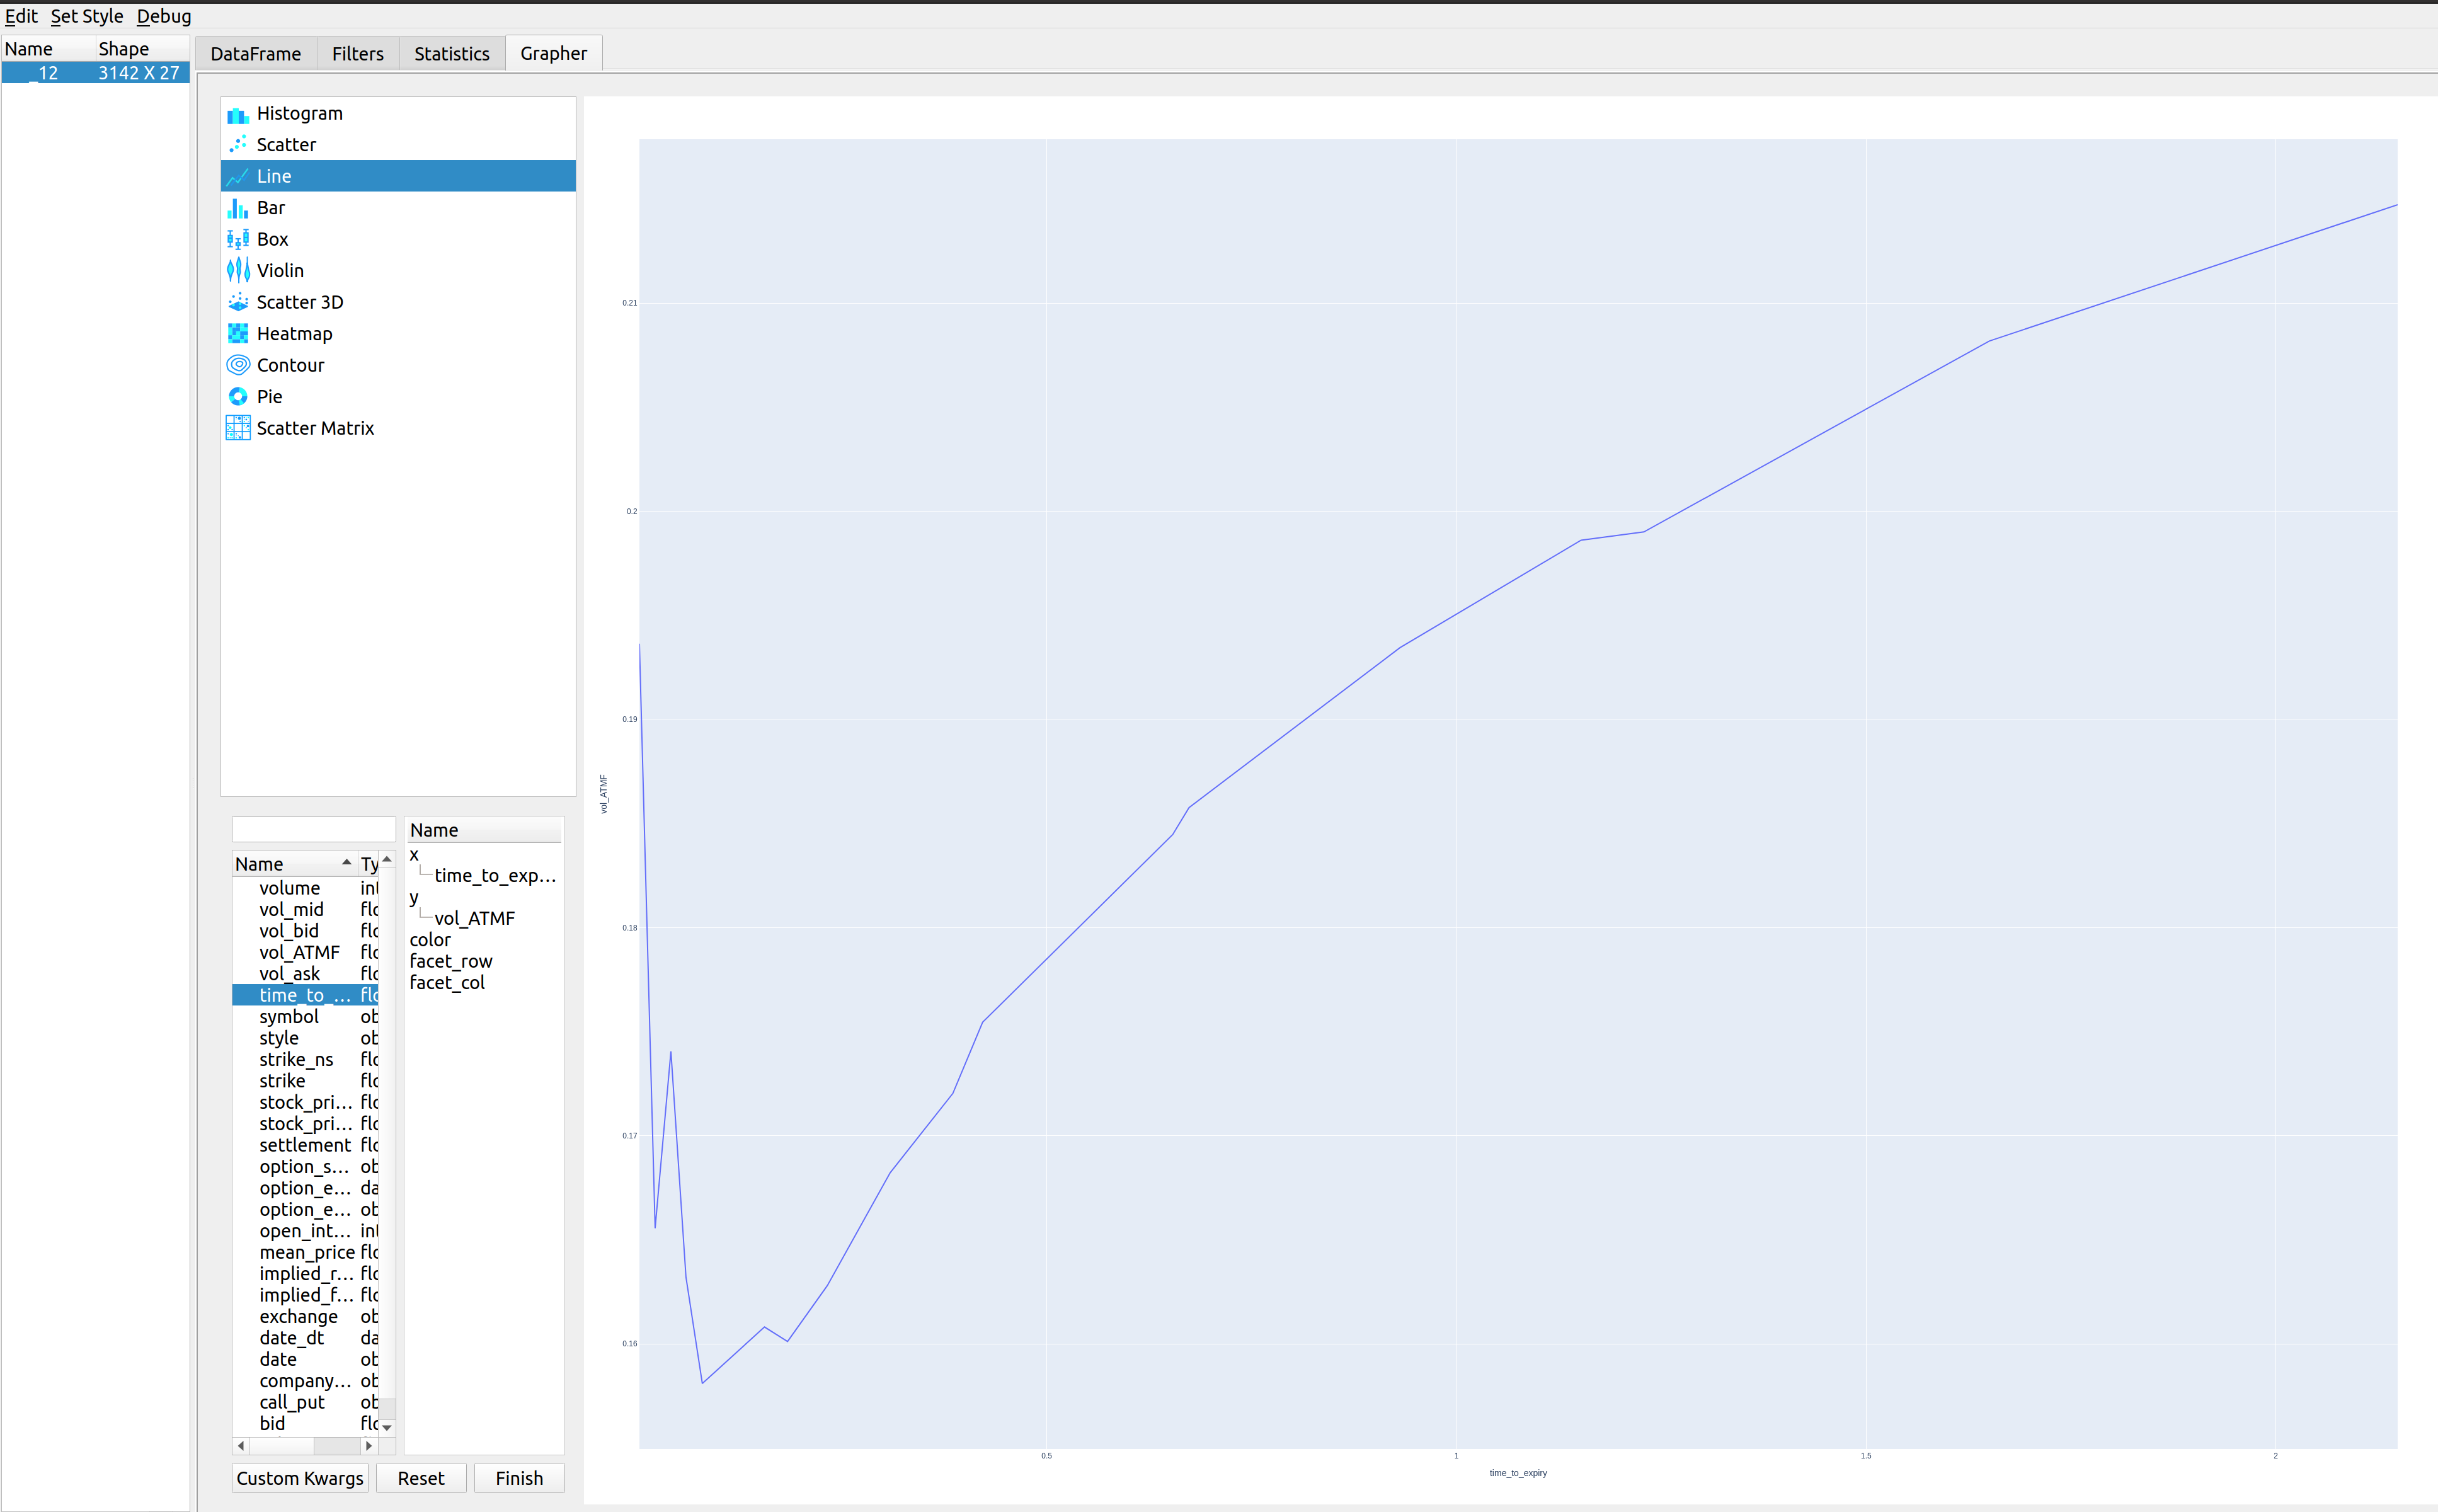2438x1512 pixels.
Task: Switch to the Statistics tab
Action: click(452, 53)
